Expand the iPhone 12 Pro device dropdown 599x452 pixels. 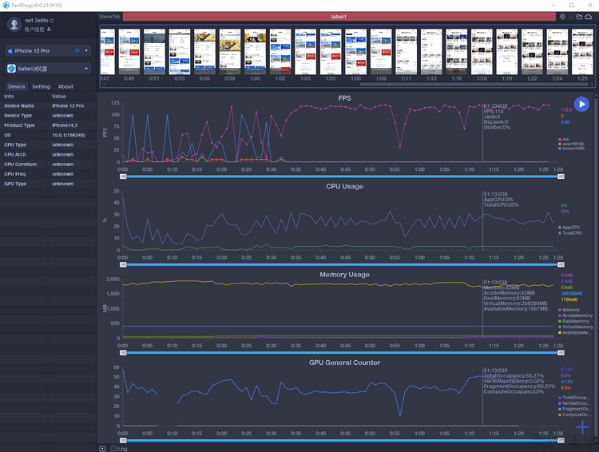tap(86, 50)
